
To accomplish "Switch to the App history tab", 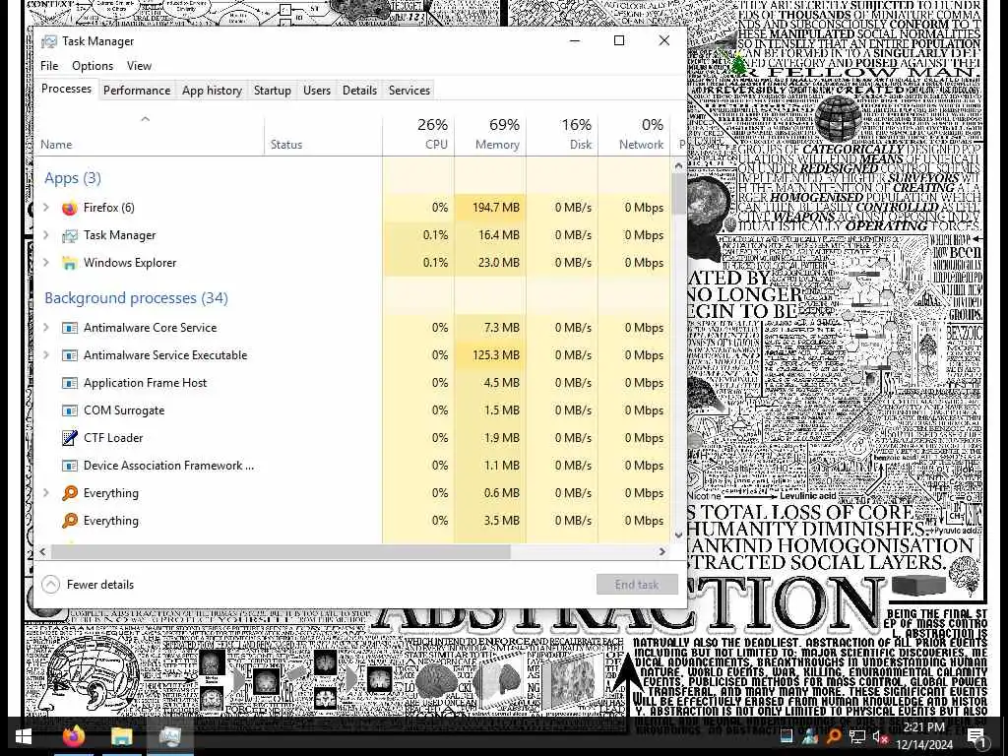I will coord(212,91).
